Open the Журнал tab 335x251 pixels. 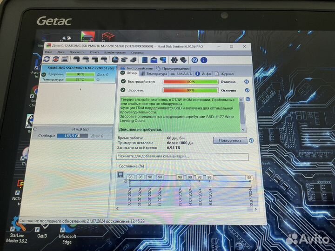(x=224, y=74)
